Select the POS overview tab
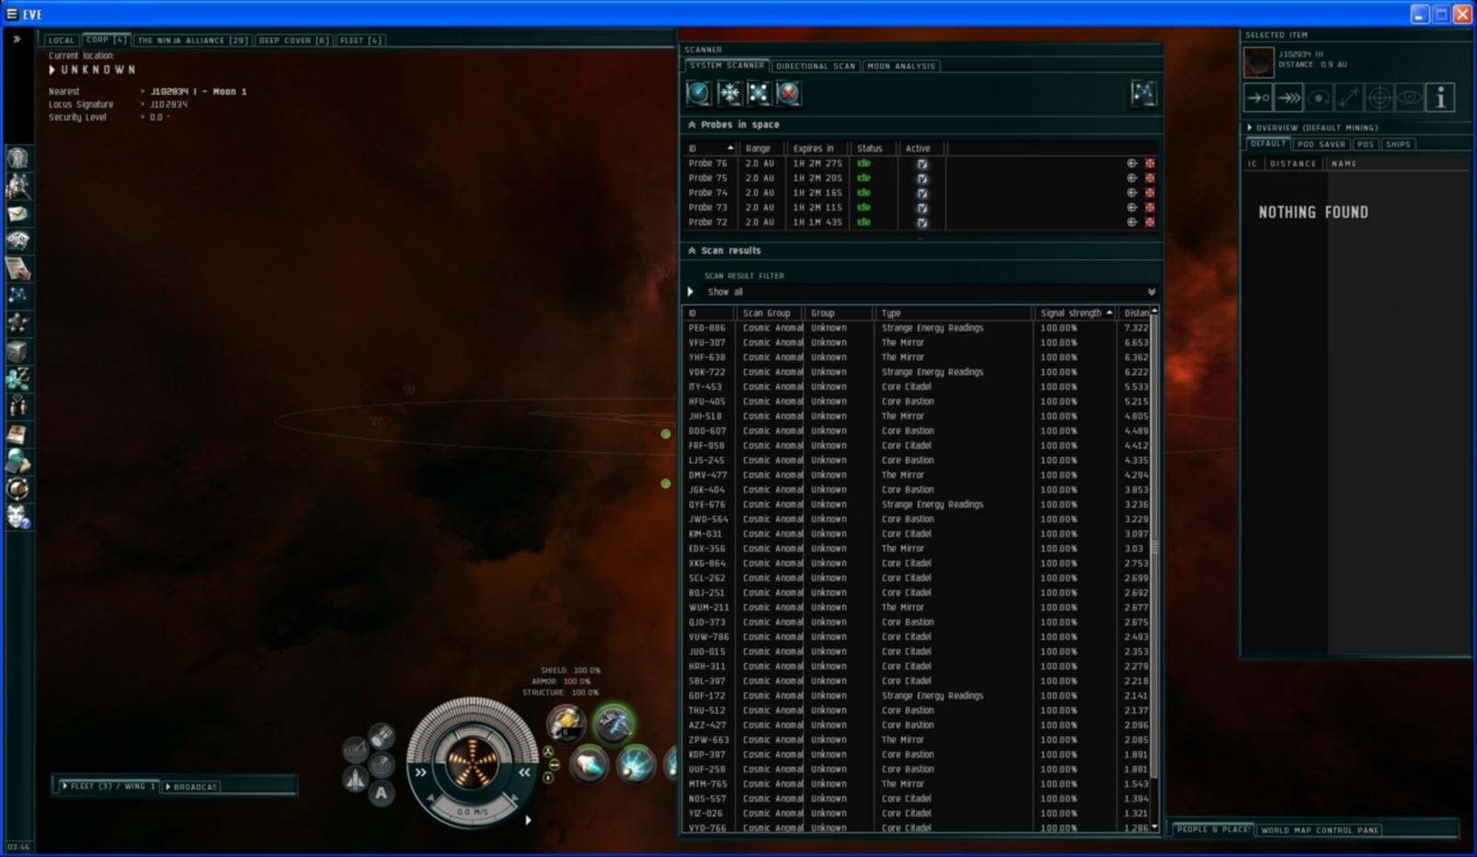1477x857 pixels. 1366,144
